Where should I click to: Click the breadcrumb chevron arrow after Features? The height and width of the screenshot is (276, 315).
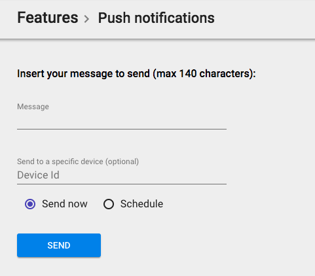[86, 19]
